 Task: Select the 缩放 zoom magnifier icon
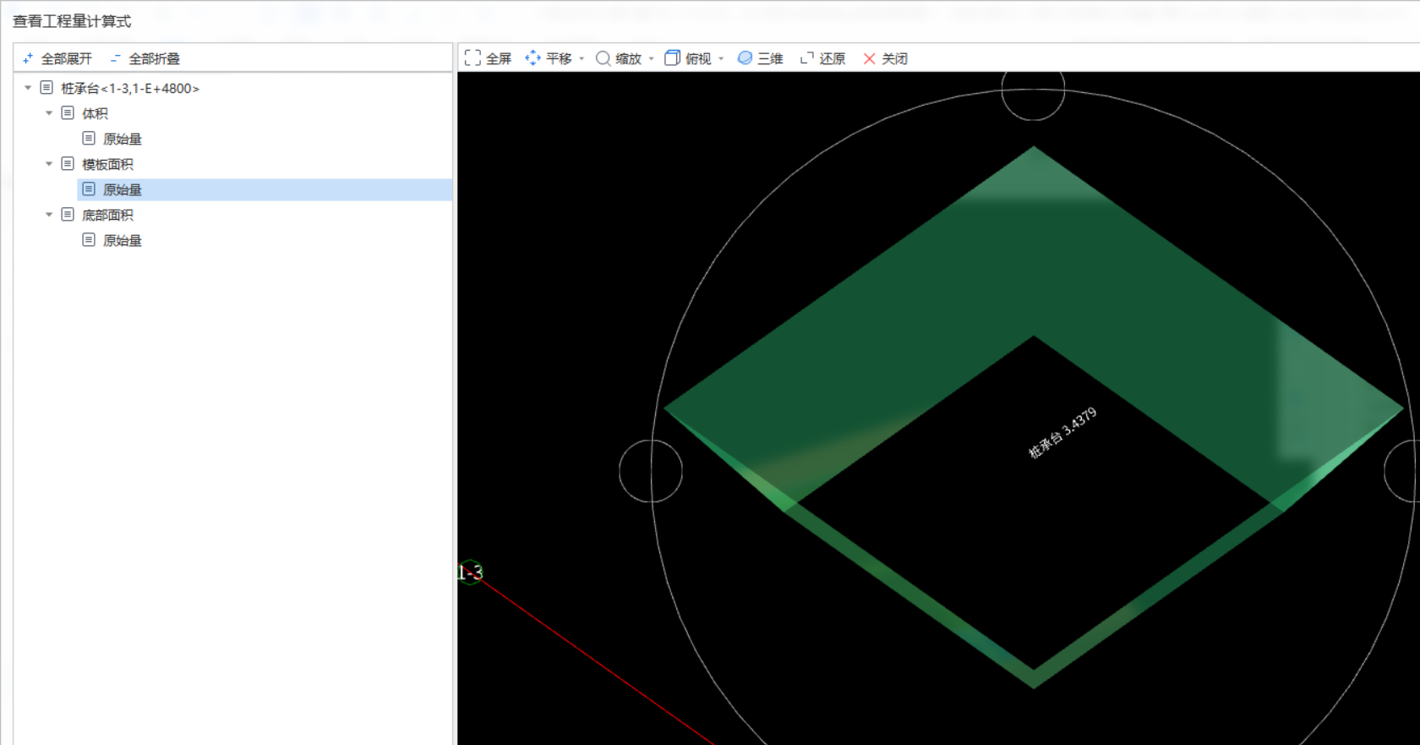pyautogui.click(x=603, y=58)
